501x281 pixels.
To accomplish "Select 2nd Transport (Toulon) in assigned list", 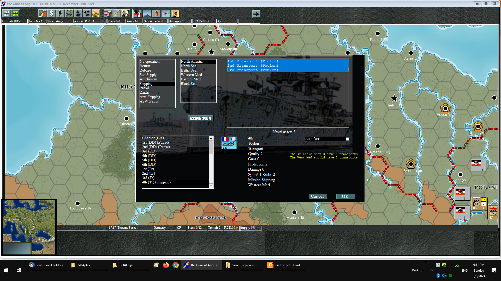I will point(288,66).
